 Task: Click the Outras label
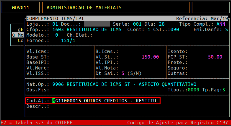point(177,73)
